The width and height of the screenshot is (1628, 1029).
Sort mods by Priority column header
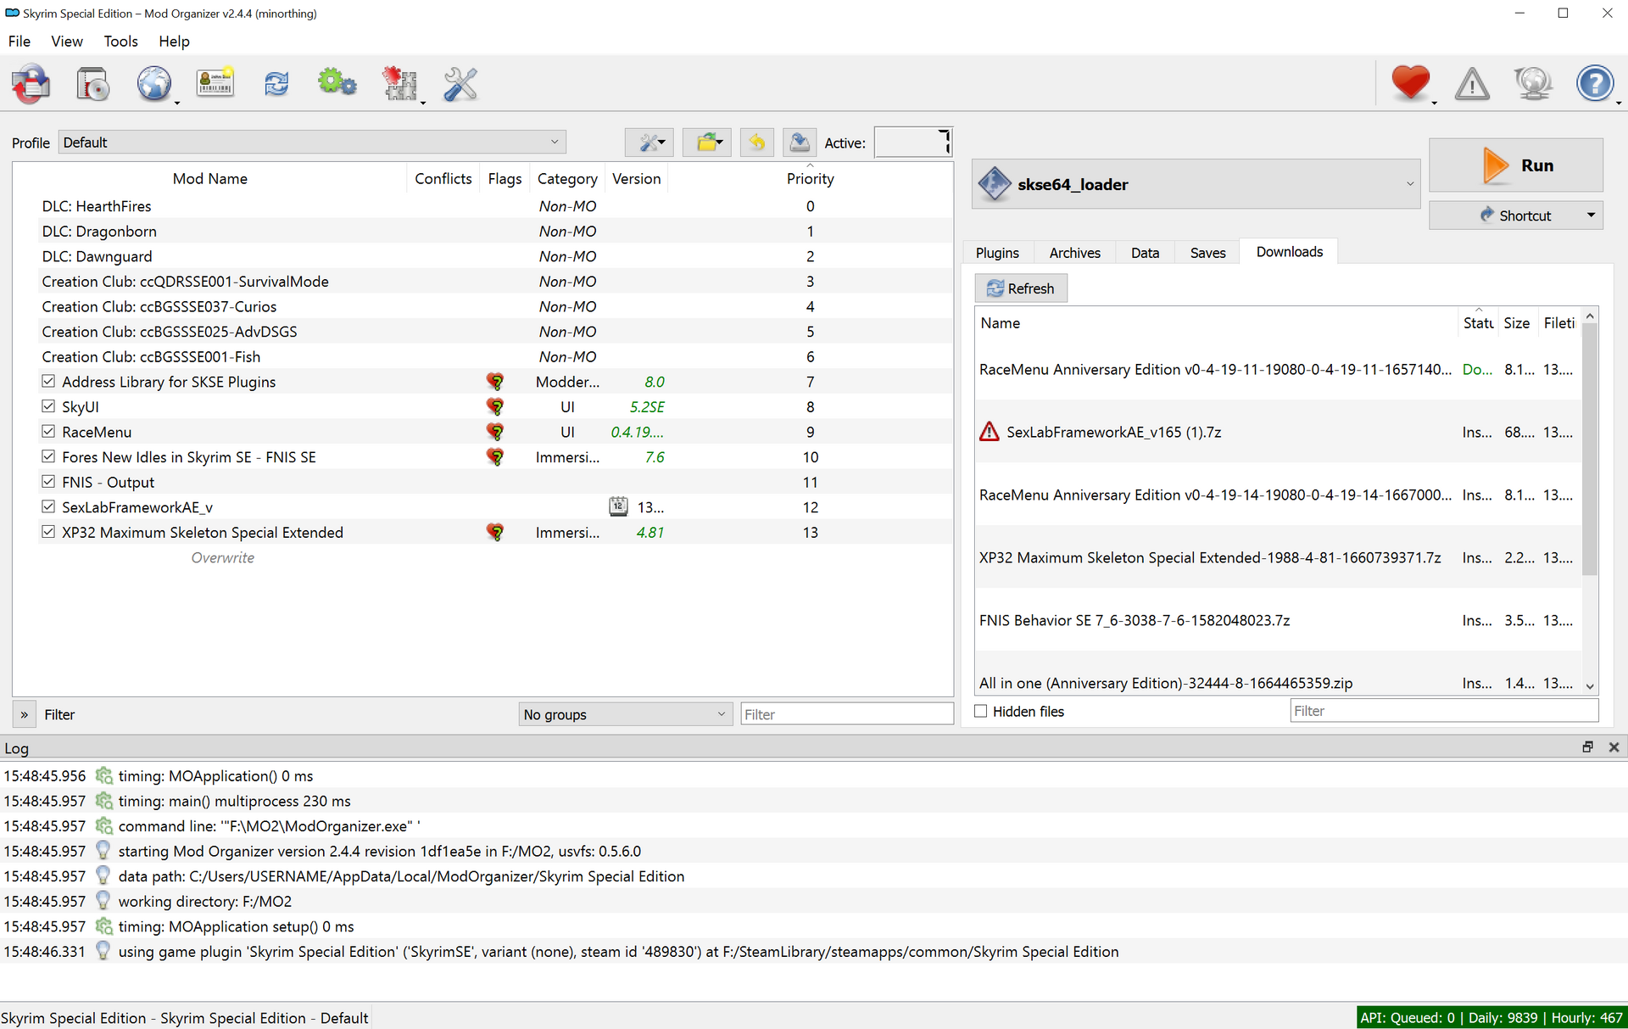pos(810,178)
